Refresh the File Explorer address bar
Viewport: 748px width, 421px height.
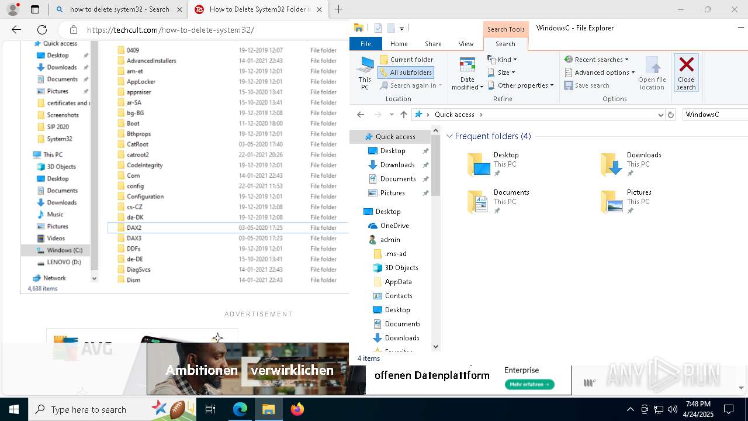coord(671,115)
